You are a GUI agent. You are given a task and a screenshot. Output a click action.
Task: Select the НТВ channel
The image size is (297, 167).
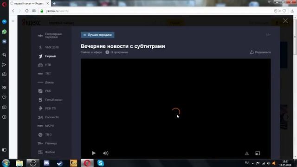click(45, 65)
